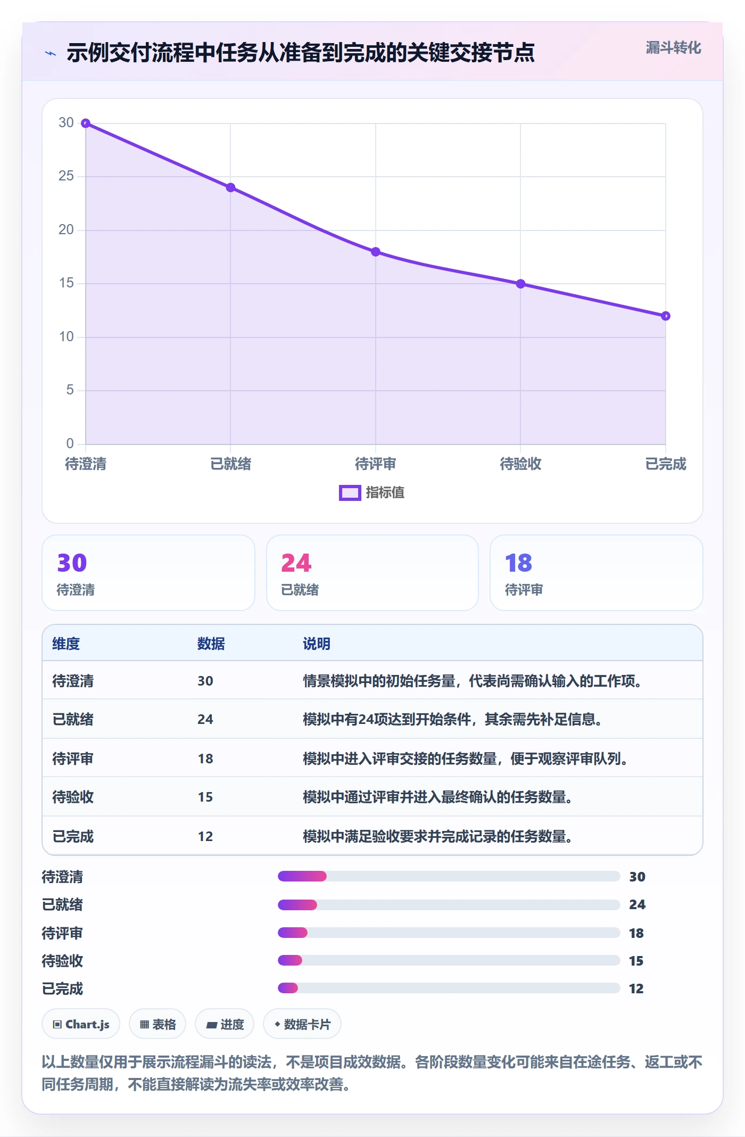Click the 已就绪 progress bar
745x1137 pixels.
tap(449, 904)
